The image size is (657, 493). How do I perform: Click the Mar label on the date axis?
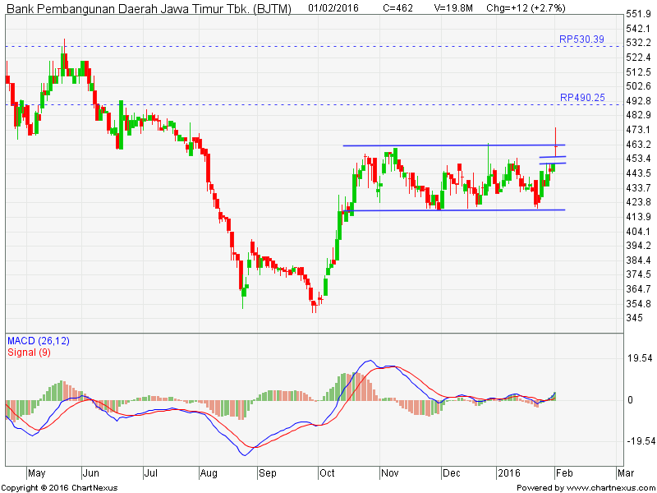click(627, 474)
